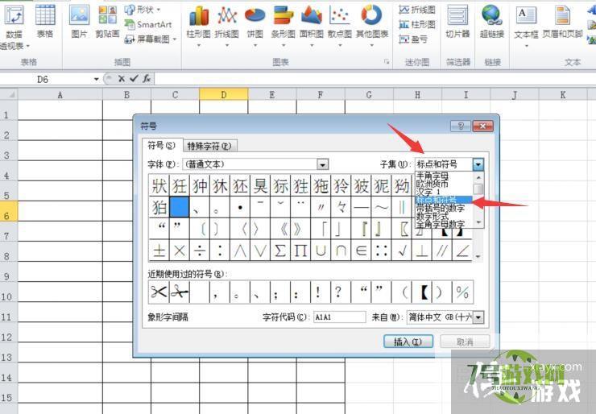Open the text box dropdown arrow
The width and height of the screenshot is (596, 414).
point(527,46)
